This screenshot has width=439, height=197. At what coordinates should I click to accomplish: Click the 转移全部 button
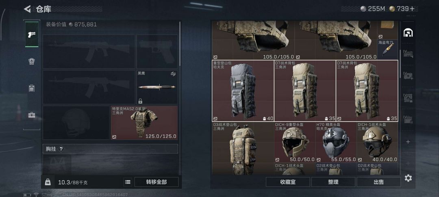[156, 182]
